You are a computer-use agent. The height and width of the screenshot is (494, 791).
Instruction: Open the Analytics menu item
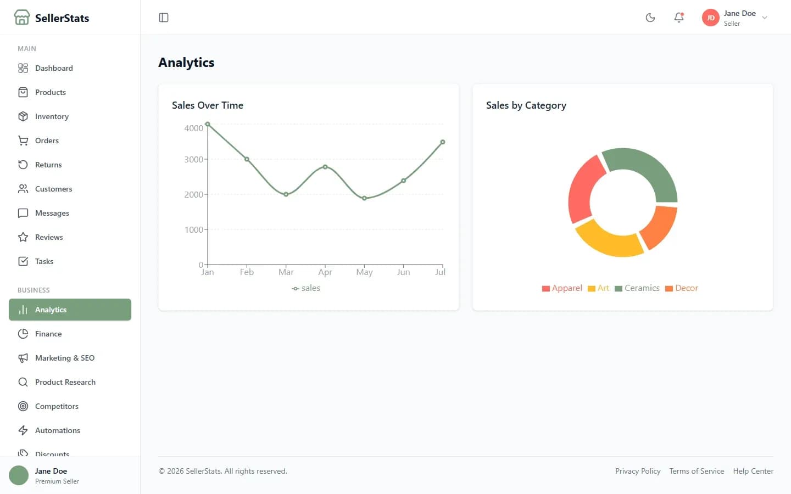pos(70,310)
